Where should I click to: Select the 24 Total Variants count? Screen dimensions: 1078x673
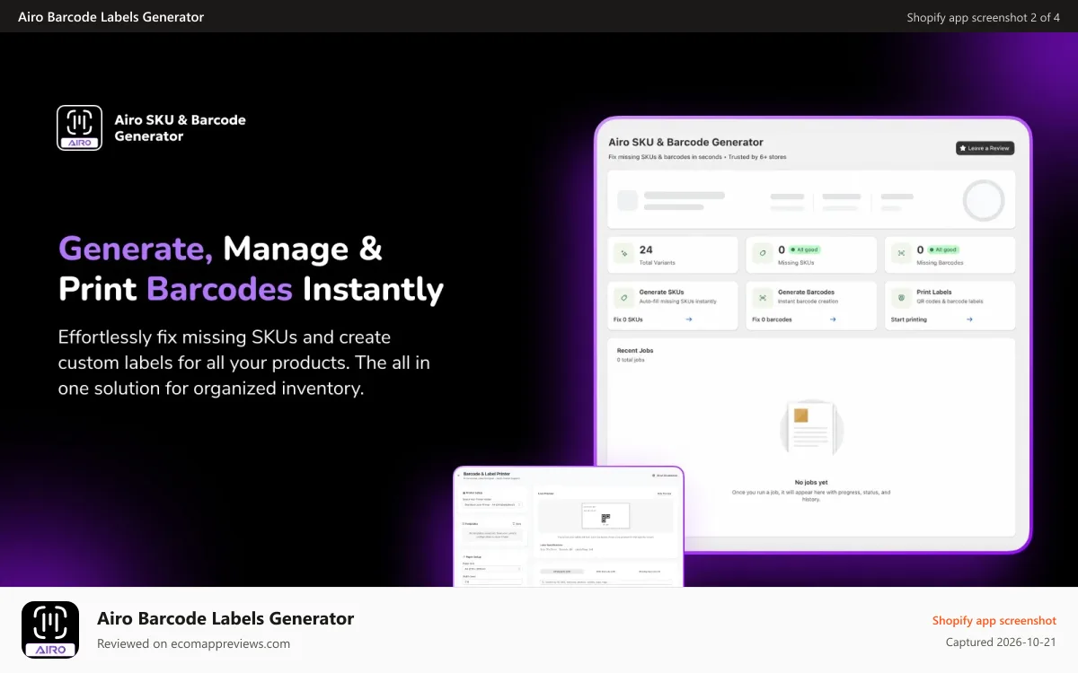tap(646, 249)
